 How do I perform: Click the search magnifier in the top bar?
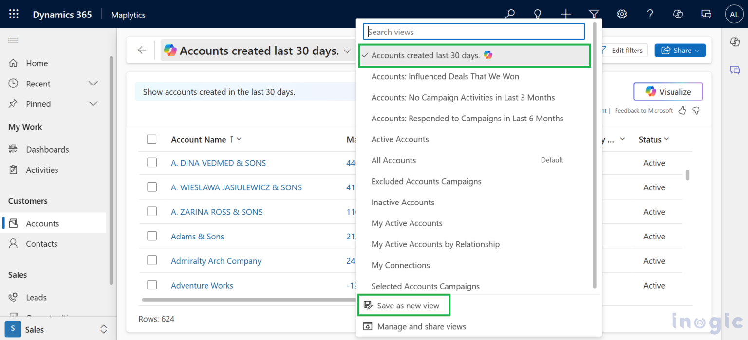pos(509,14)
